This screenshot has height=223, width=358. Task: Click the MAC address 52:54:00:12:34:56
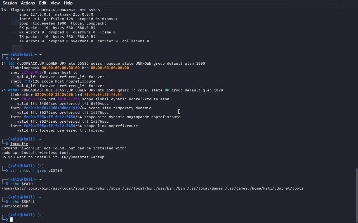click(54, 95)
